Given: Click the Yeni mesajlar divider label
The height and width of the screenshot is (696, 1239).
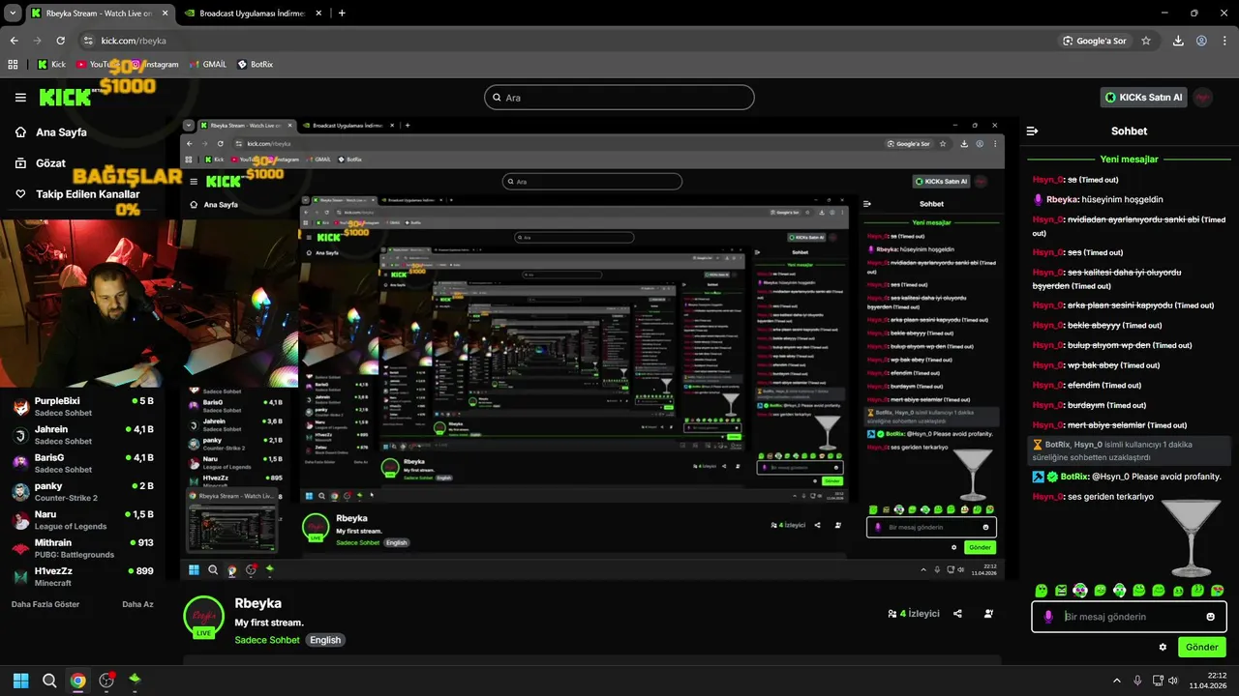Looking at the screenshot, I should [x=1129, y=159].
